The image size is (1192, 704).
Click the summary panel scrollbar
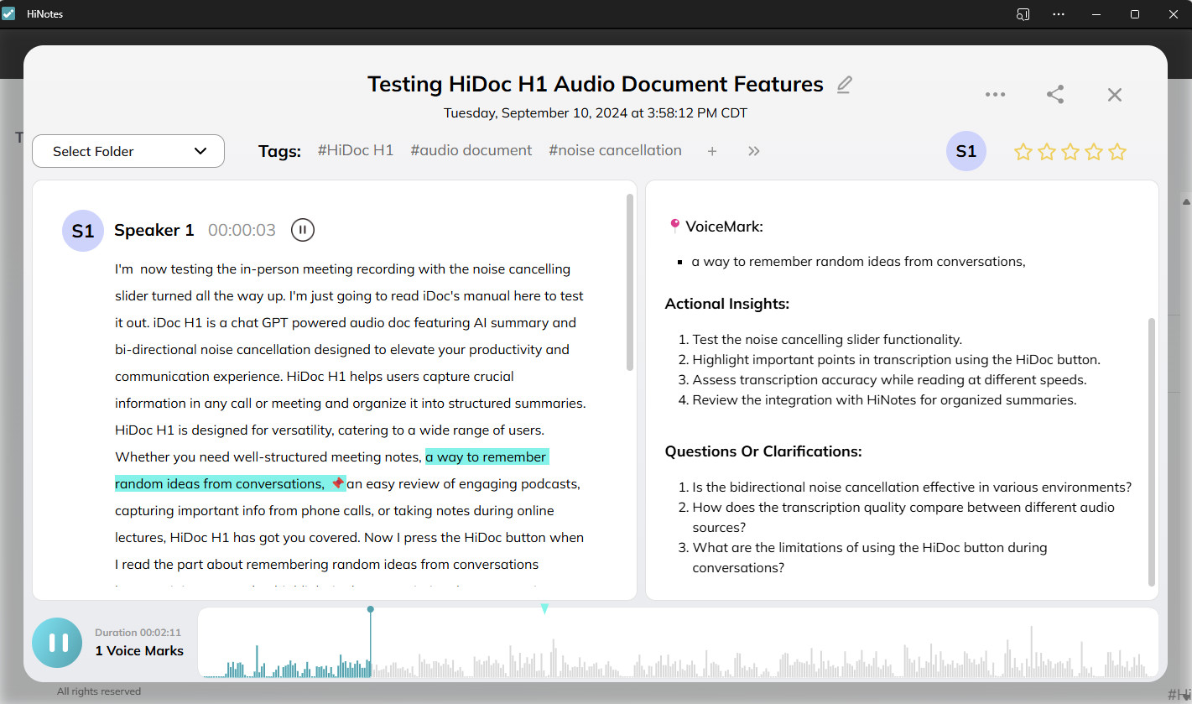point(1152,451)
